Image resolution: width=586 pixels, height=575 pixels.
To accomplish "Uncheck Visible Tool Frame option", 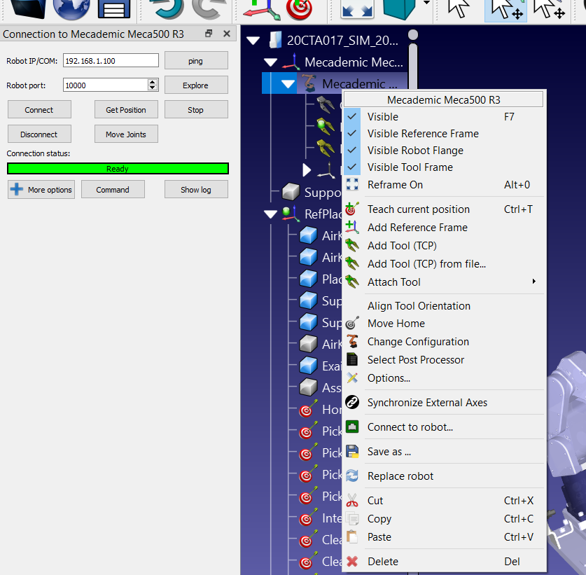I will point(353,167).
